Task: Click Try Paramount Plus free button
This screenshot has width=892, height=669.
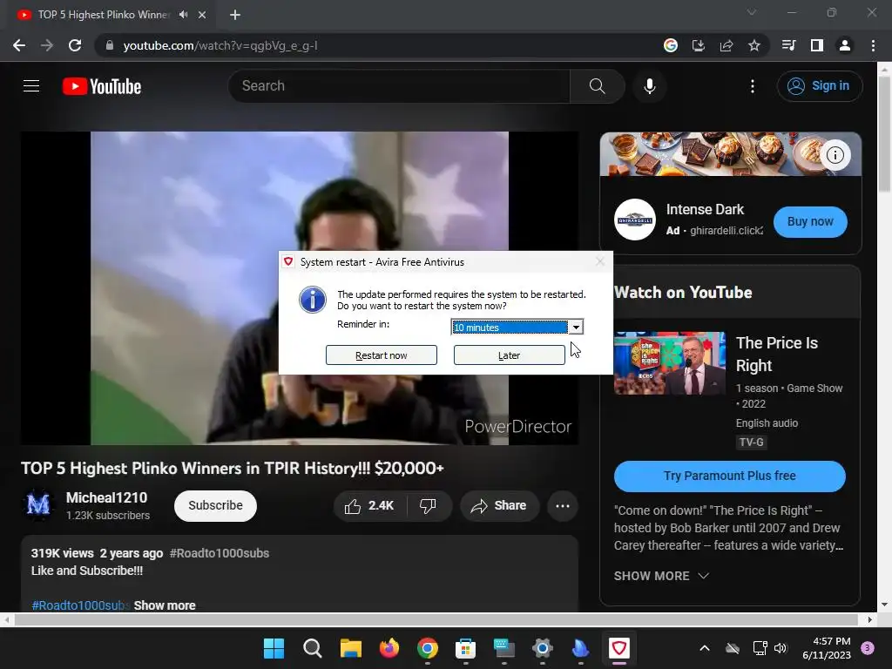Action: 730,476
